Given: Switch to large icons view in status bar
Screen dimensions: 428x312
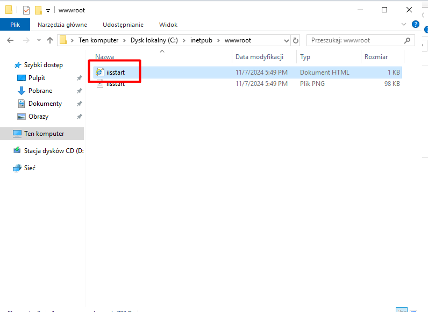Looking at the screenshot, I should [x=412, y=310].
